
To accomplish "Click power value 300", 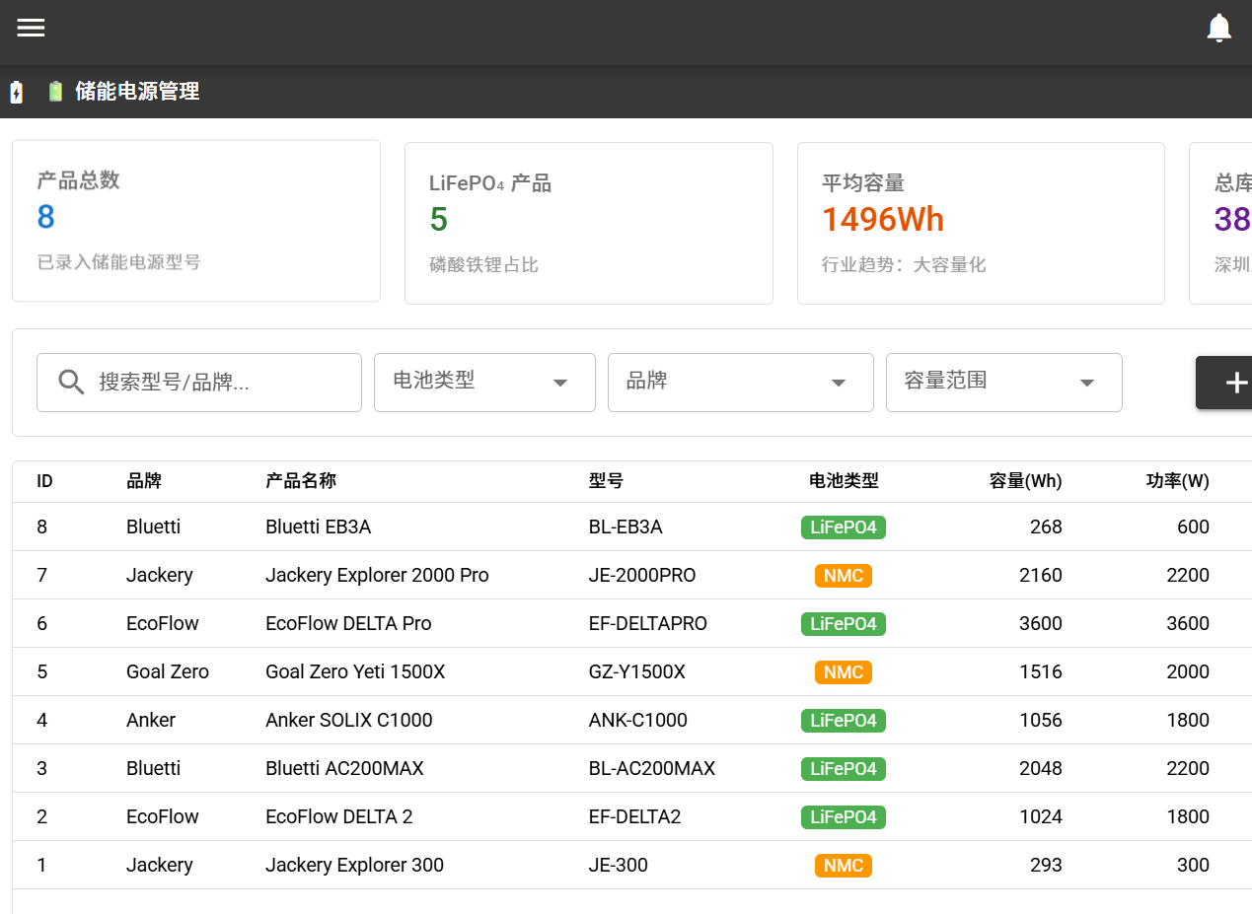I will [x=1193, y=865].
